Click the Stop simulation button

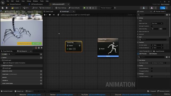point(90,8)
